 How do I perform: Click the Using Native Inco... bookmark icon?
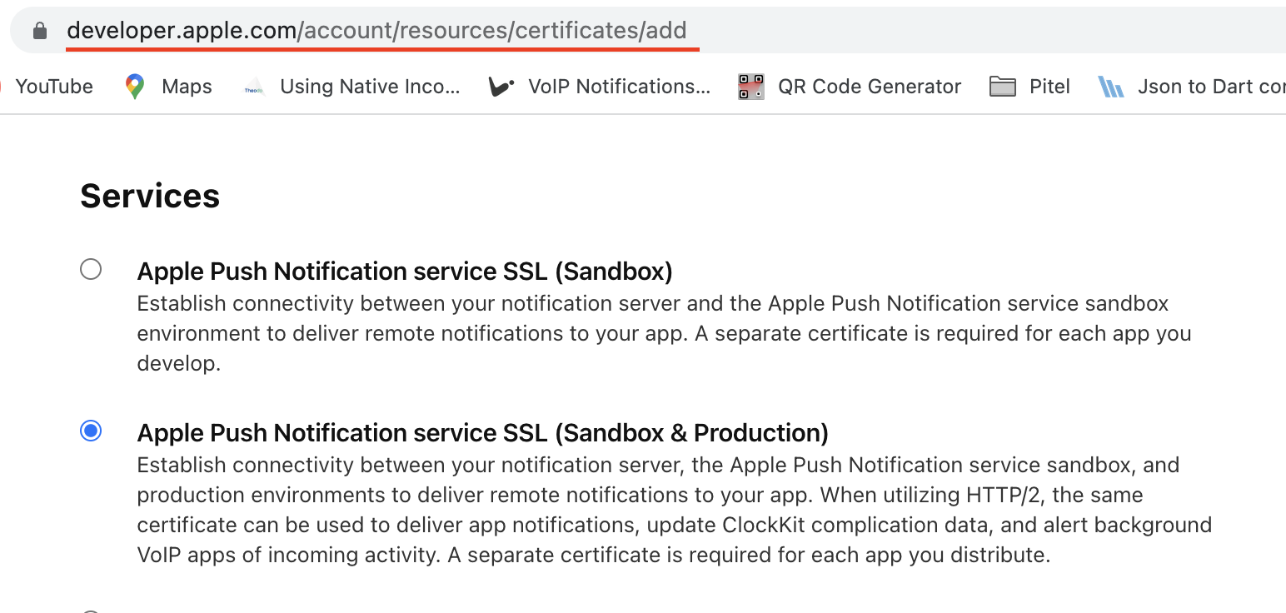254,87
